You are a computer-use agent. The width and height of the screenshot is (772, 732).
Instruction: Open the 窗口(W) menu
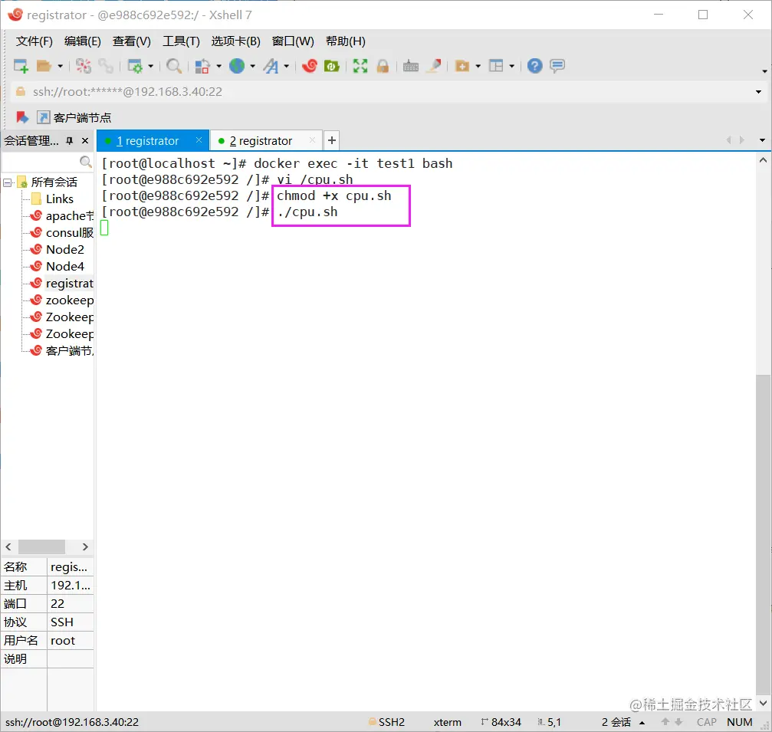(x=292, y=41)
